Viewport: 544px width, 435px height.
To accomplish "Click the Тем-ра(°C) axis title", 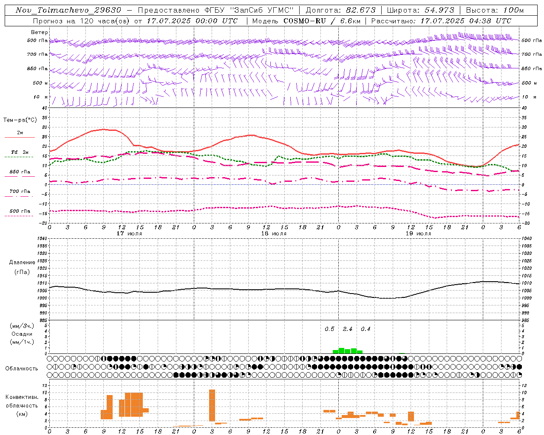I will [x=20, y=120].
